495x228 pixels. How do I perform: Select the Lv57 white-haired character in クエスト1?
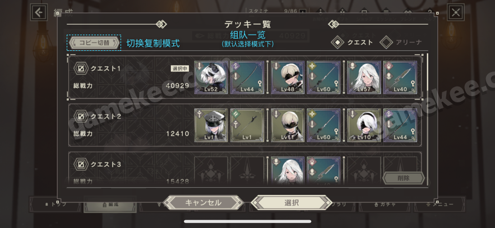tap(364, 77)
